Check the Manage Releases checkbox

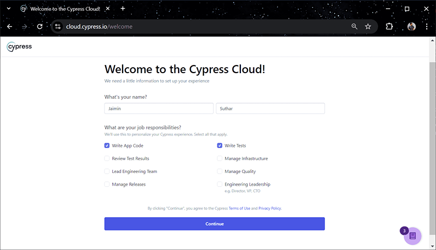107,184
